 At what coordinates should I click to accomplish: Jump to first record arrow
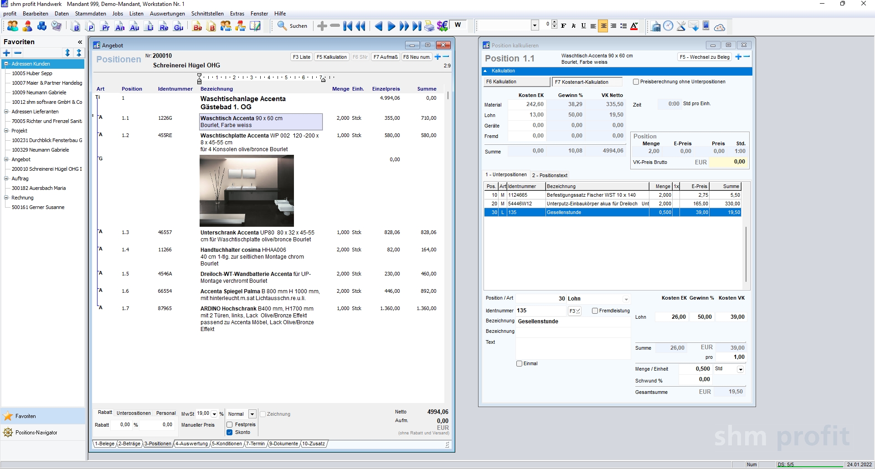[348, 26]
